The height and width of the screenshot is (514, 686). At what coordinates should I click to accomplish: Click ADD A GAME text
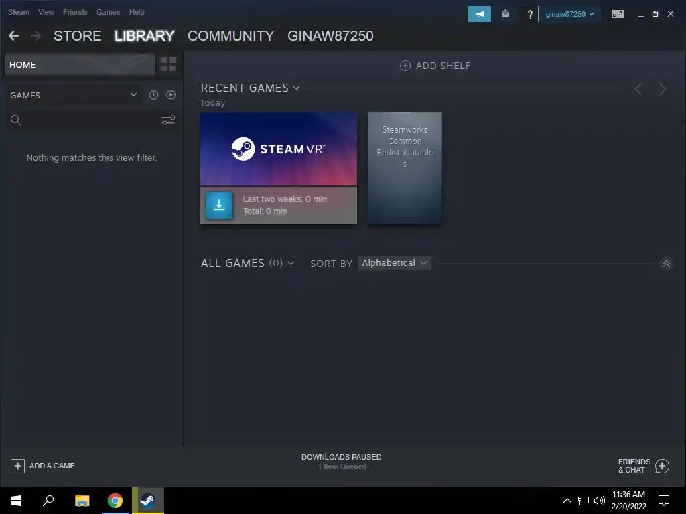point(52,466)
